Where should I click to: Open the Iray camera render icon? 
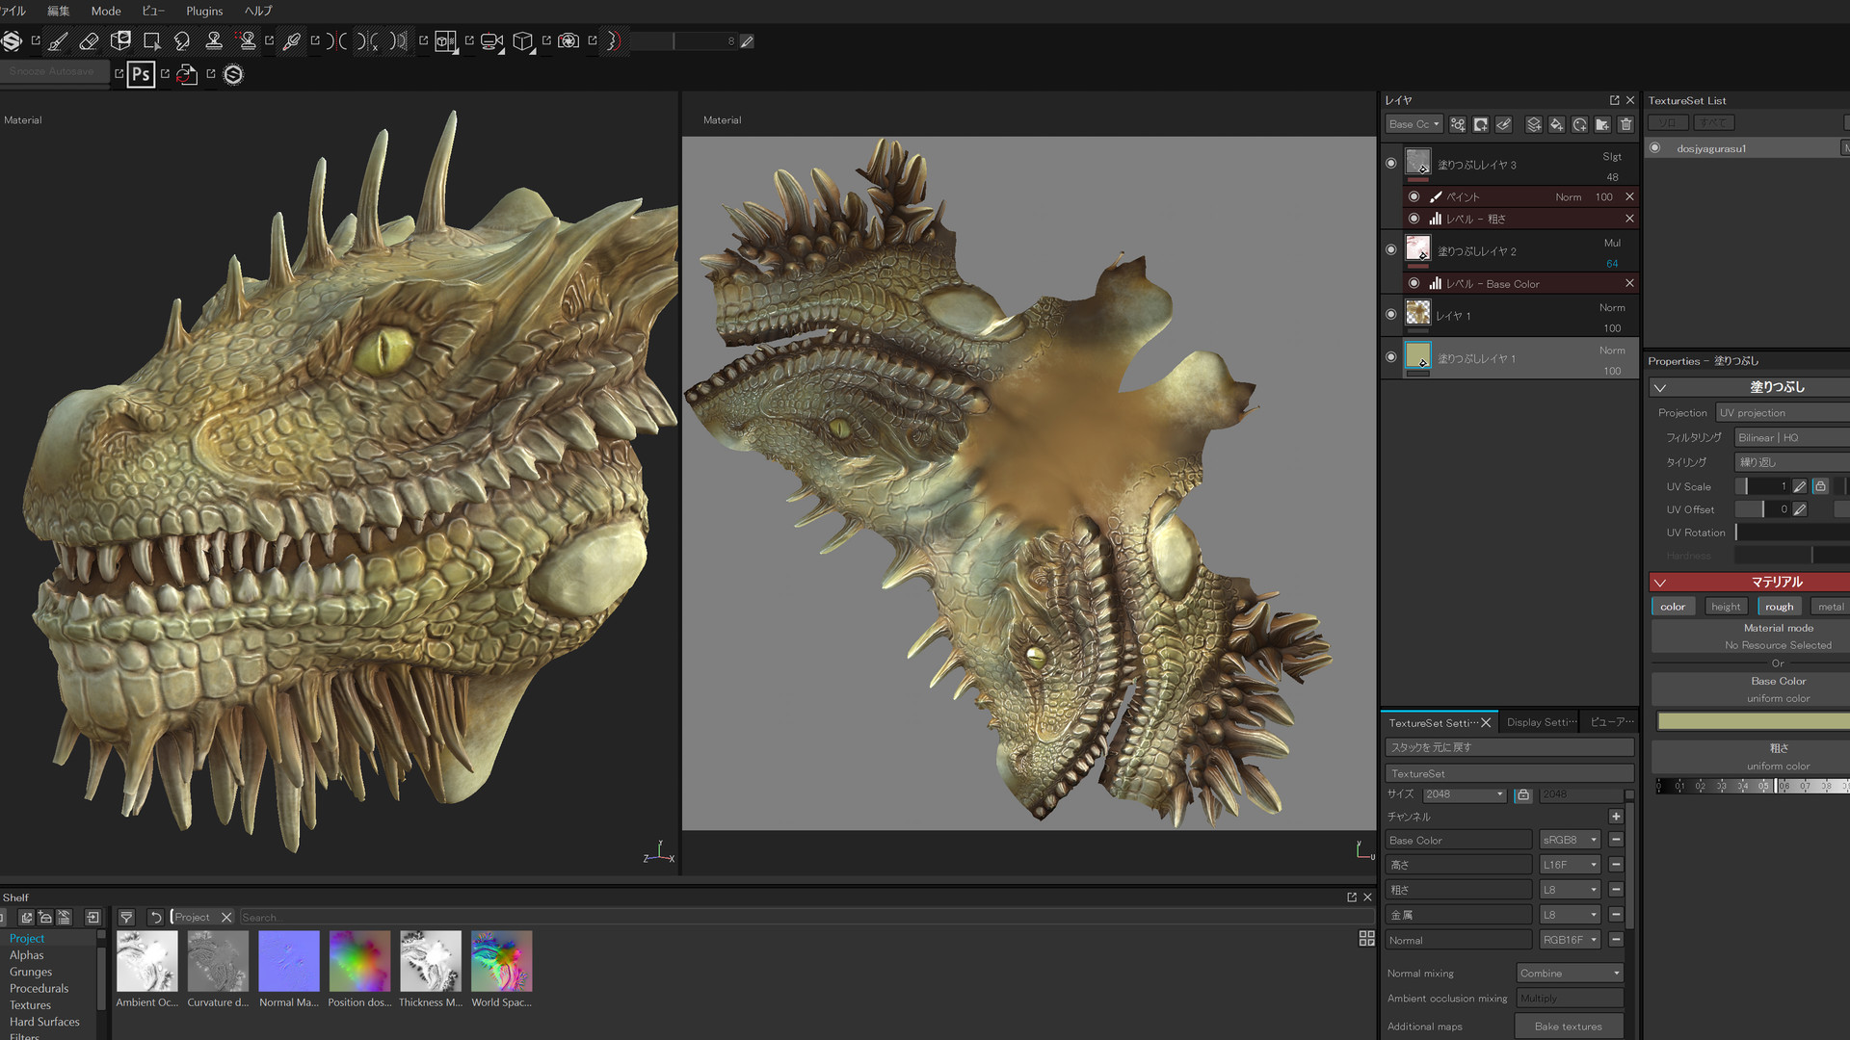(568, 41)
